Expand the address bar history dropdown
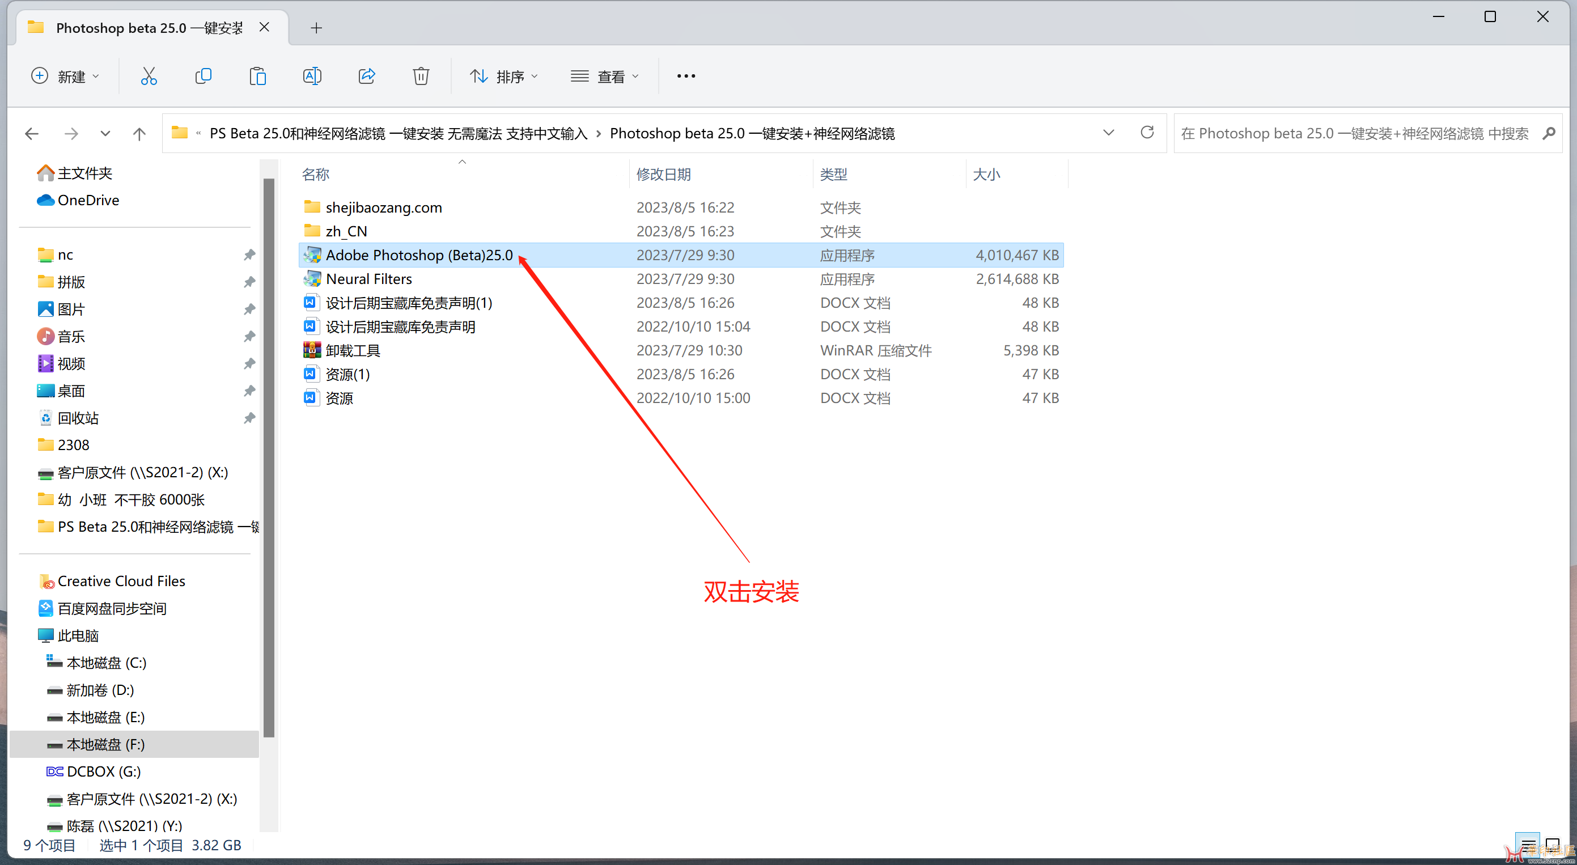This screenshot has width=1577, height=865. [x=1108, y=133]
